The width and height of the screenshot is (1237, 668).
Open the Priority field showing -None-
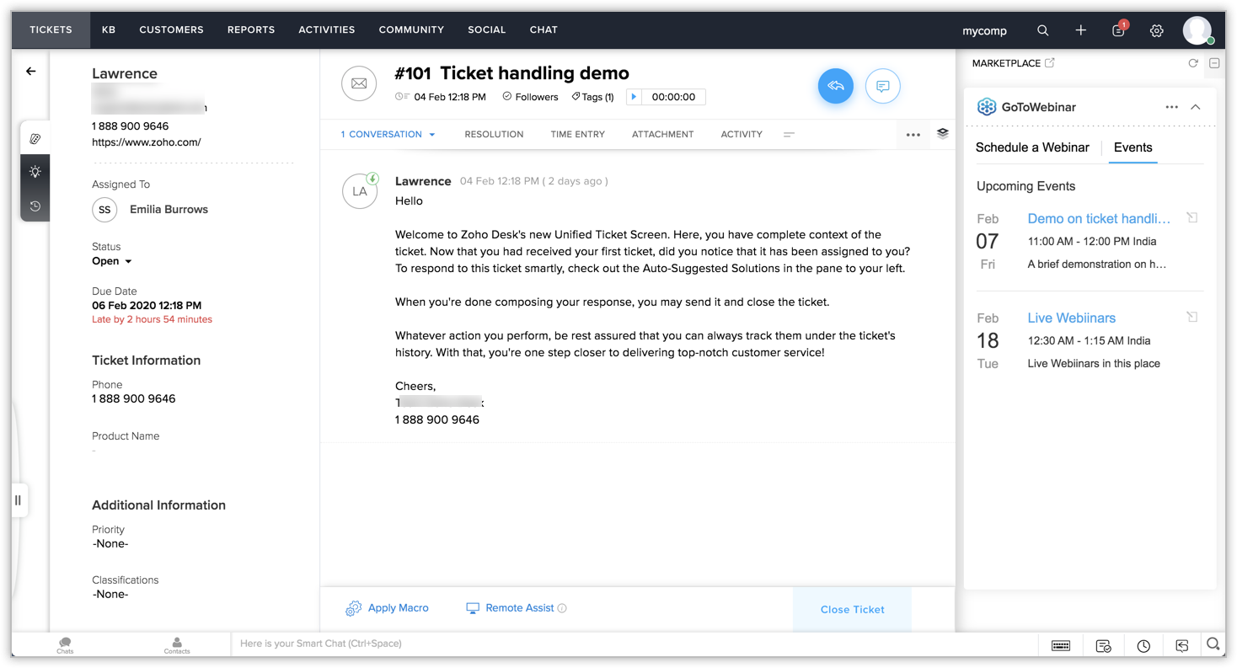click(x=110, y=544)
